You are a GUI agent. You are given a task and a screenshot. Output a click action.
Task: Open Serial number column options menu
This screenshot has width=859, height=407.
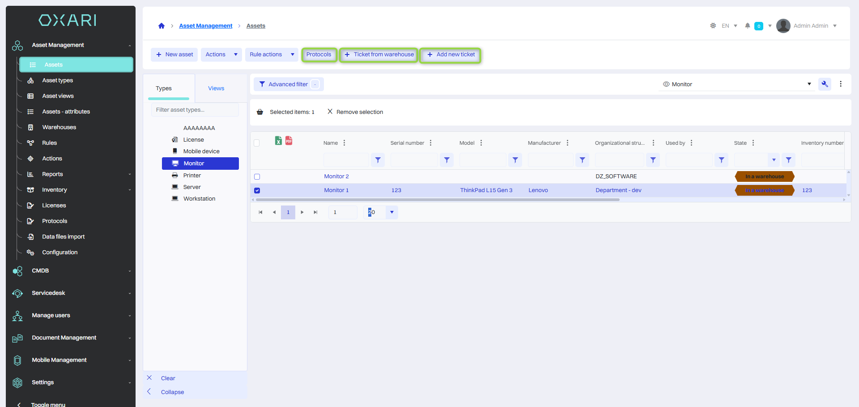tap(431, 143)
